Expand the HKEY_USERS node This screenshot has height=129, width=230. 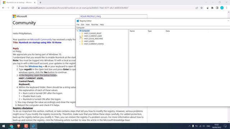pos(80,41)
